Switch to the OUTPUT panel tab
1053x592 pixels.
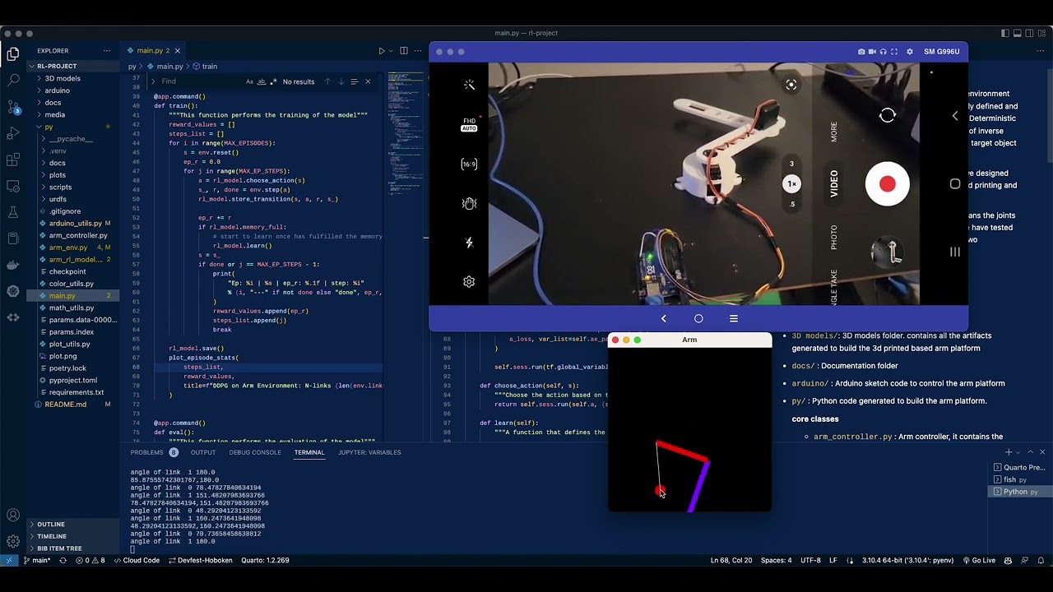tap(203, 452)
